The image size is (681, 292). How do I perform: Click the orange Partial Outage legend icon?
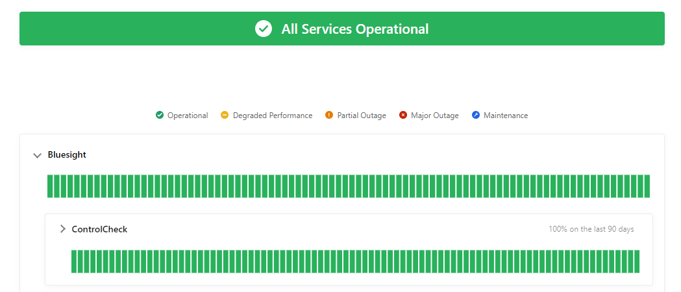coord(329,116)
